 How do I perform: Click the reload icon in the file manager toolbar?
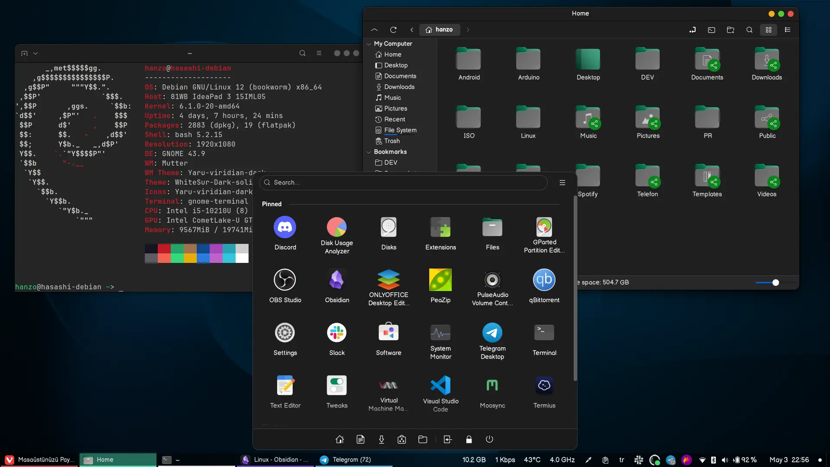point(393,30)
